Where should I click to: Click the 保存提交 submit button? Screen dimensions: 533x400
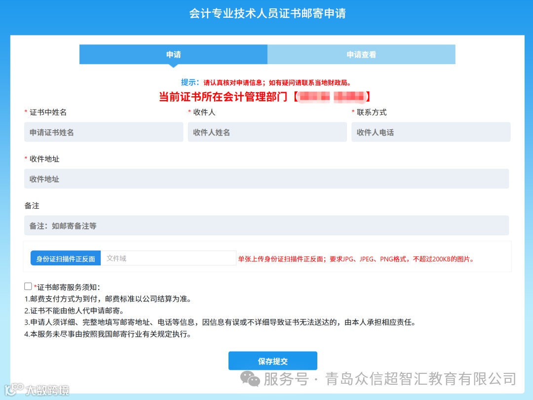272,361
